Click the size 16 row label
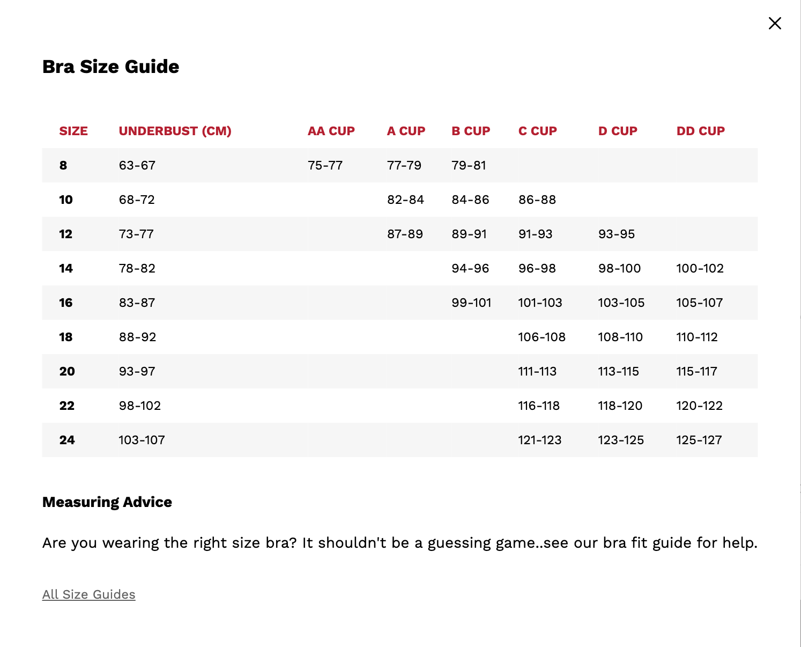Viewport: 801px width, 647px height. (66, 303)
